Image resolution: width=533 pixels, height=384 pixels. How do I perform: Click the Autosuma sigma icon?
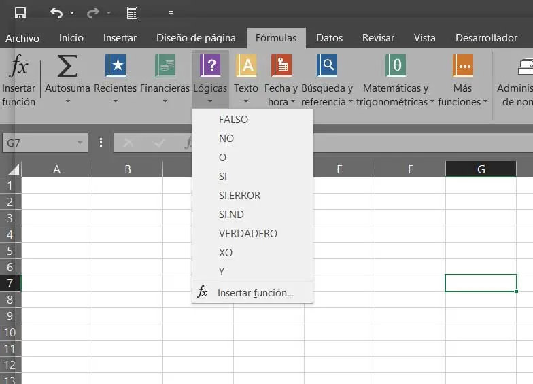pos(67,67)
